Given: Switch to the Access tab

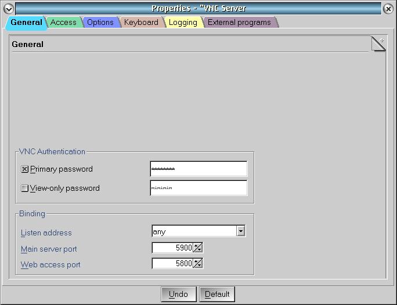Looking at the screenshot, I should click(x=63, y=22).
